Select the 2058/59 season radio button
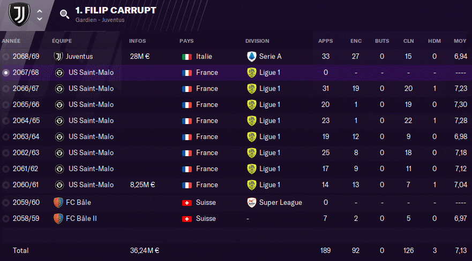Screen dimensions: 472x261 (x=6, y=219)
